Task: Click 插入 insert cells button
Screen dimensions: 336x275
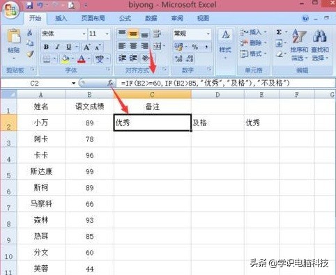Action: pos(253,32)
